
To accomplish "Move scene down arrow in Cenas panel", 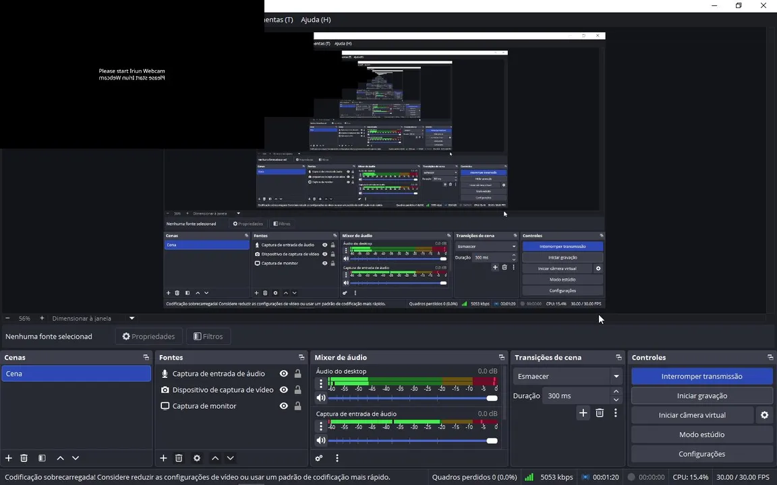I will [x=76, y=458].
